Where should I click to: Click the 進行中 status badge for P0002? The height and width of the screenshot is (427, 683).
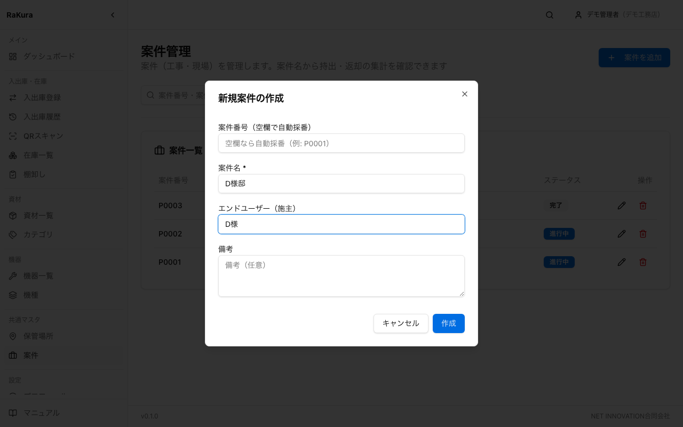[559, 234]
